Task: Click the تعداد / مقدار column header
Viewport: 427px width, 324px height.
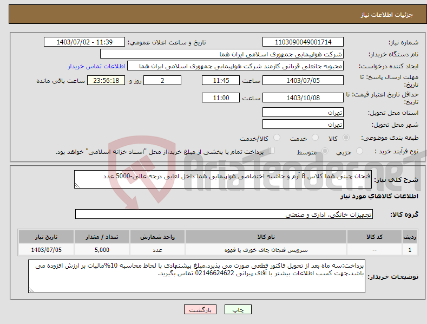Action: 102,237
